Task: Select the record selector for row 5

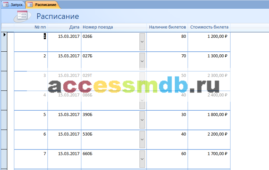Action: 4,120
